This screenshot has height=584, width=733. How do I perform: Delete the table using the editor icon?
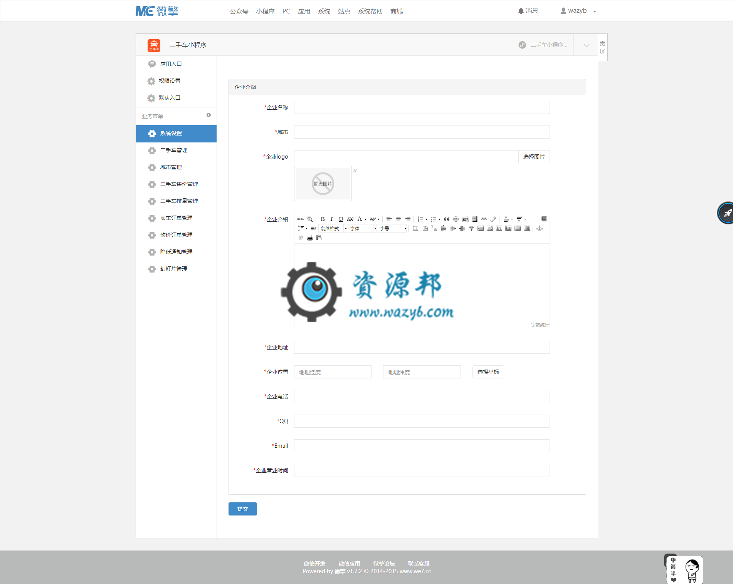tap(425, 228)
